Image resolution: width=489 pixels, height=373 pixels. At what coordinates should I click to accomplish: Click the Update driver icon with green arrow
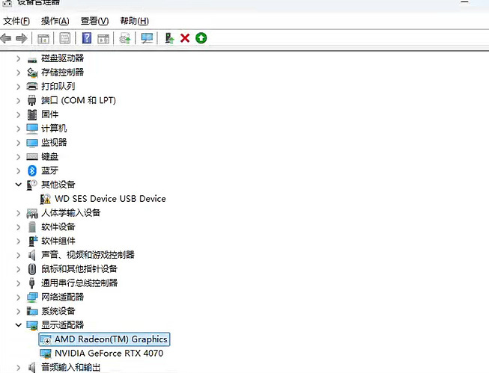point(169,38)
